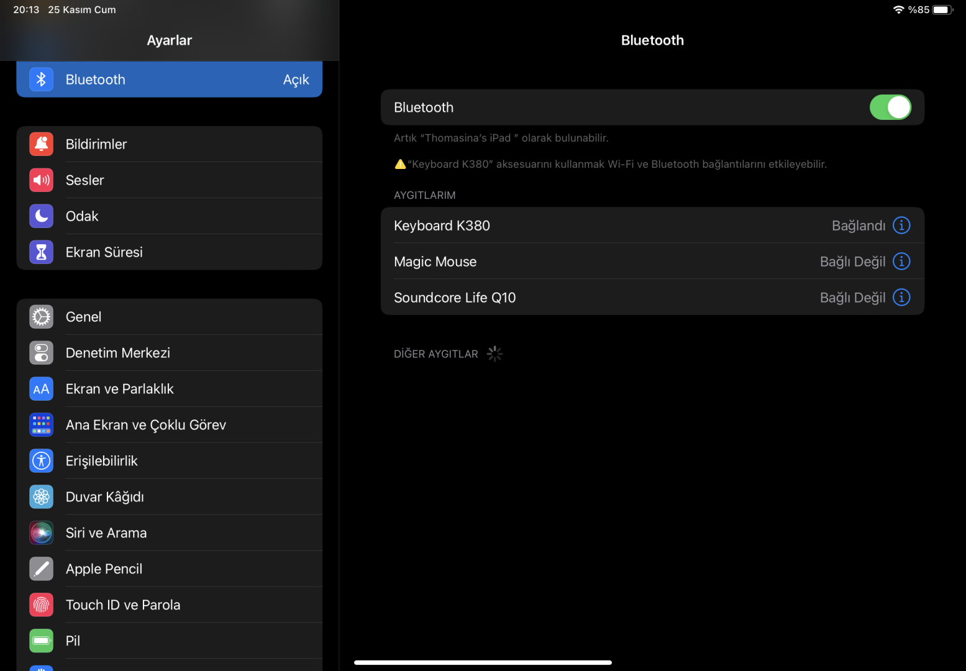
Task: Tap the Siri ve Arama icon
Action: 41,533
